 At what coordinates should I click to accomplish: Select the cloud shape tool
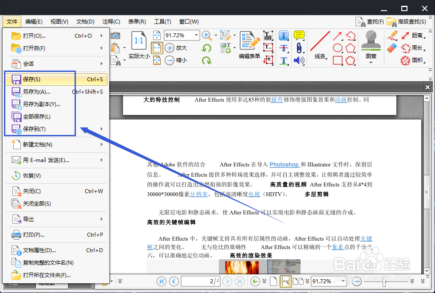351,60
